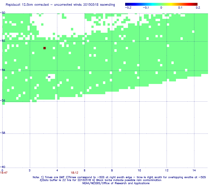
Task: Click the '14' longitude axis label
Action: click(194, 170)
